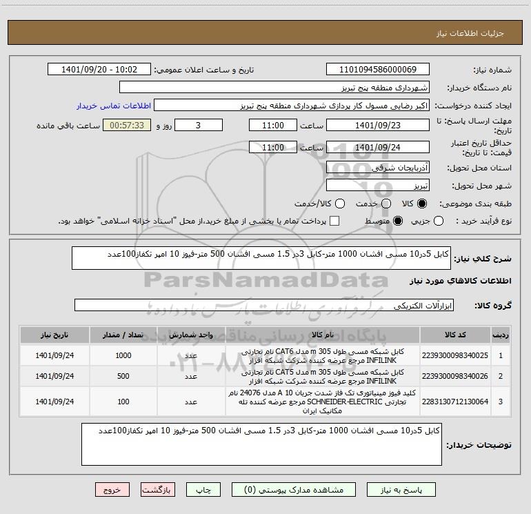531x514 pixels.
Task: Click the remaining time field 00:57:33
Action: click(127, 126)
